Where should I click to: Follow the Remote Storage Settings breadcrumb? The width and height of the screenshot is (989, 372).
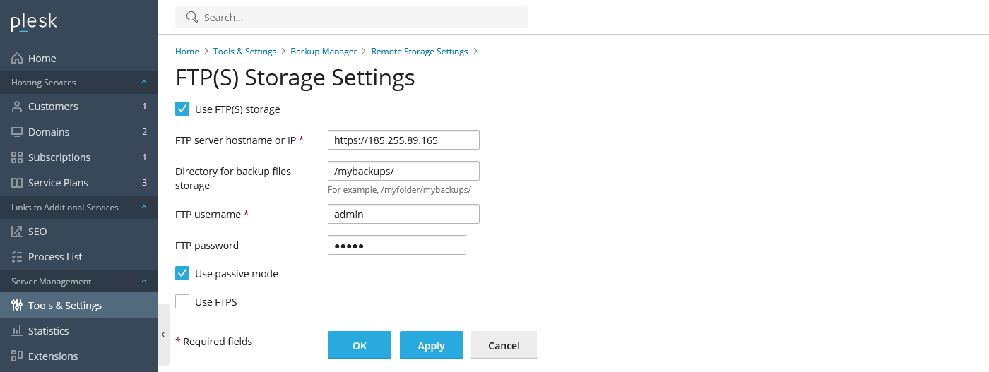coord(420,52)
